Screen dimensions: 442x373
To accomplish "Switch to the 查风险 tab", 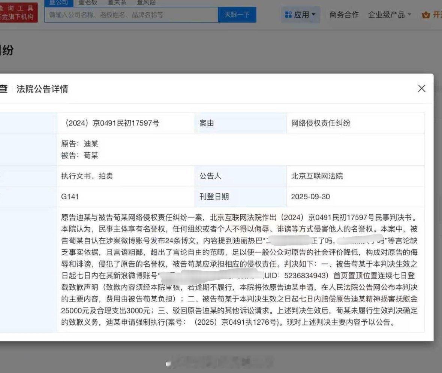I will tap(146, 3).
